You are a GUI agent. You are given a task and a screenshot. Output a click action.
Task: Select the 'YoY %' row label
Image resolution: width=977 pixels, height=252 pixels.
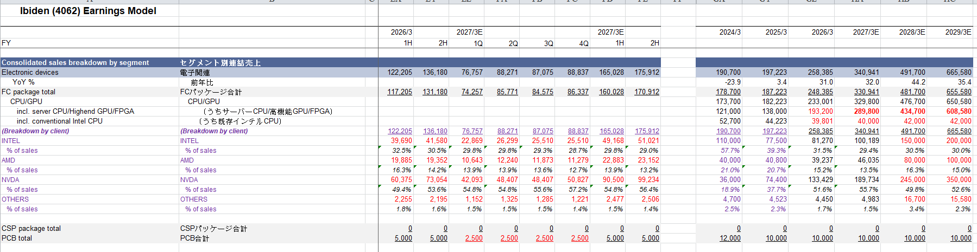pos(23,82)
